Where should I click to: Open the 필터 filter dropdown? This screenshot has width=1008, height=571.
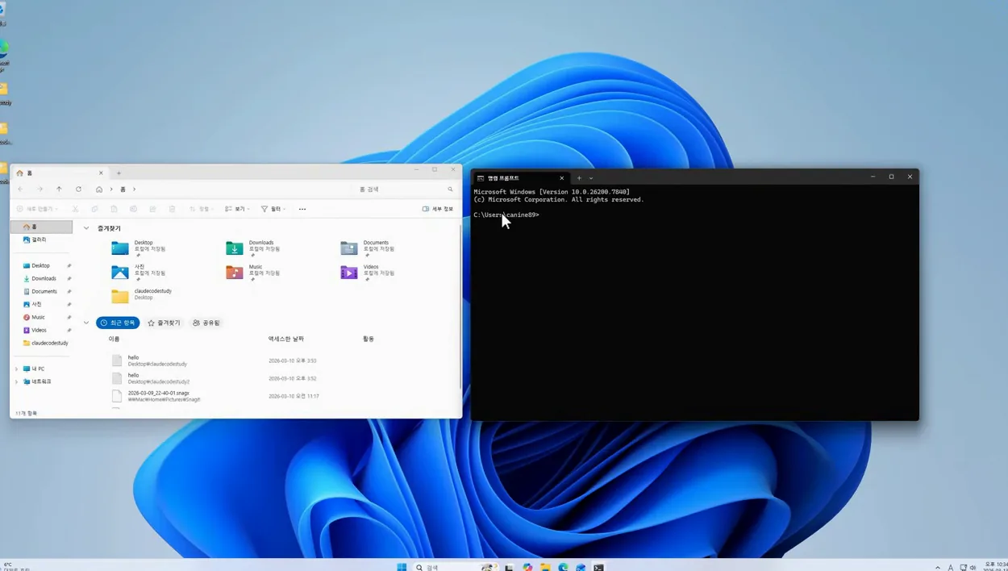click(x=273, y=209)
